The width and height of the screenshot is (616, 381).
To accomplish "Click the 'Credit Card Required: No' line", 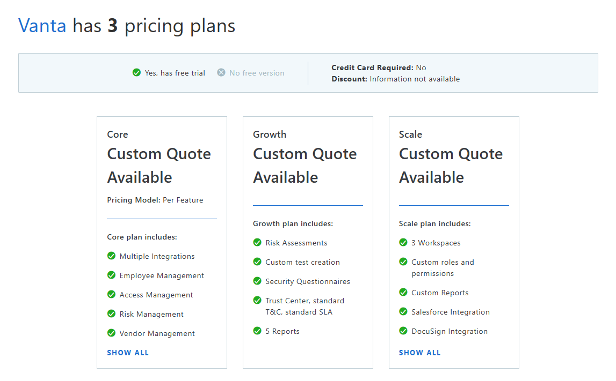I will (x=379, y=68).
